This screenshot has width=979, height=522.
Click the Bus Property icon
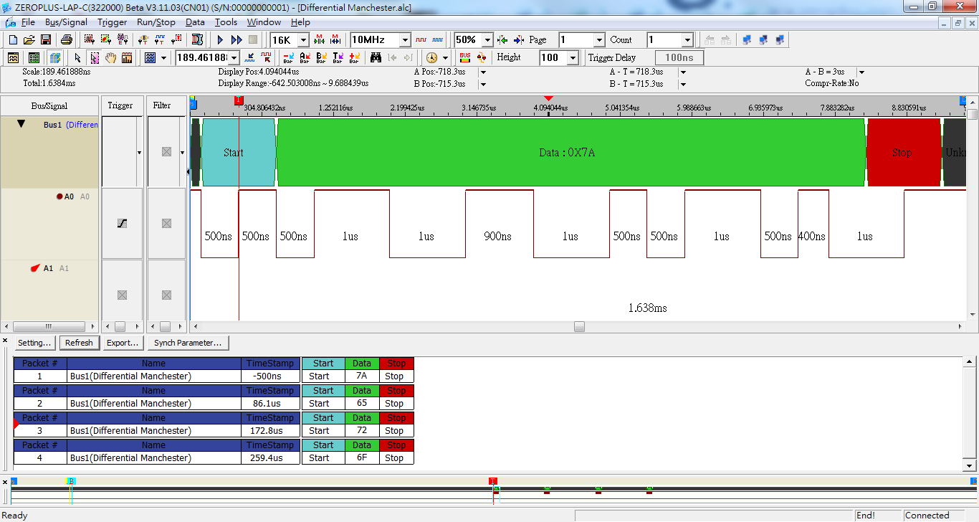click(123, 40)
